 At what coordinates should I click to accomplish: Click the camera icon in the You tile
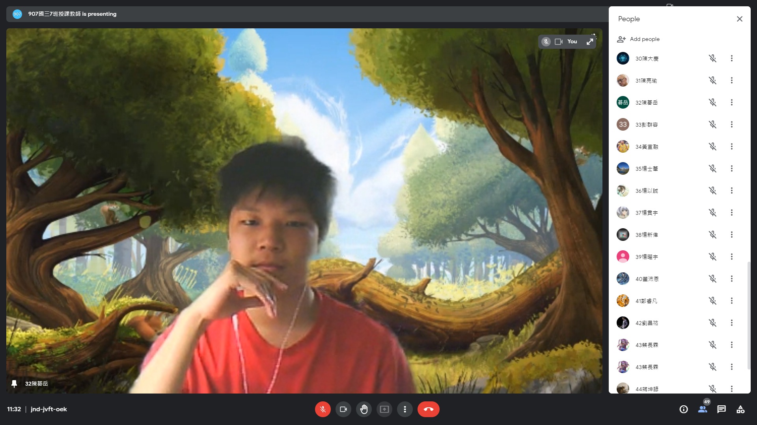559,41
